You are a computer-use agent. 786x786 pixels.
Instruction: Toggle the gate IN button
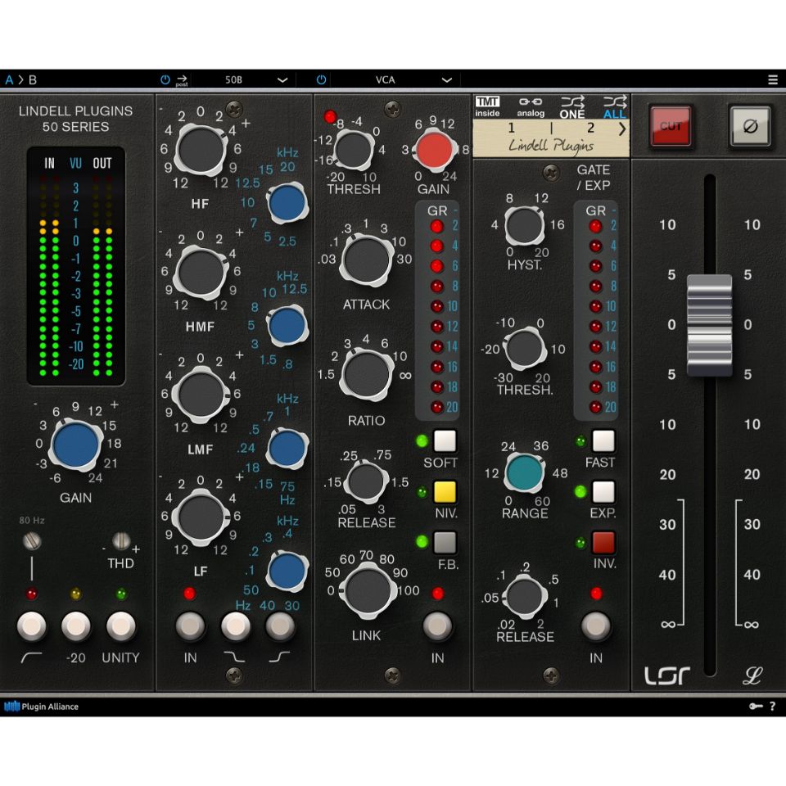point(596,626)
